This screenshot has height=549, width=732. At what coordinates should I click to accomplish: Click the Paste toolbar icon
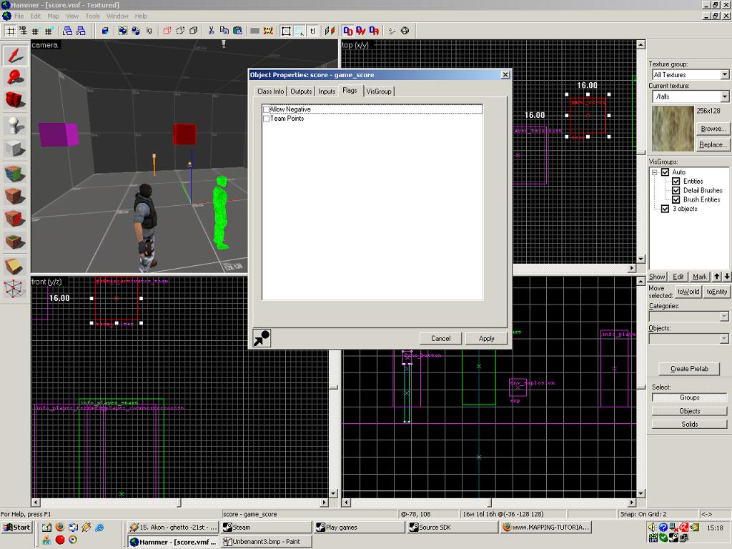click(237, 31)
